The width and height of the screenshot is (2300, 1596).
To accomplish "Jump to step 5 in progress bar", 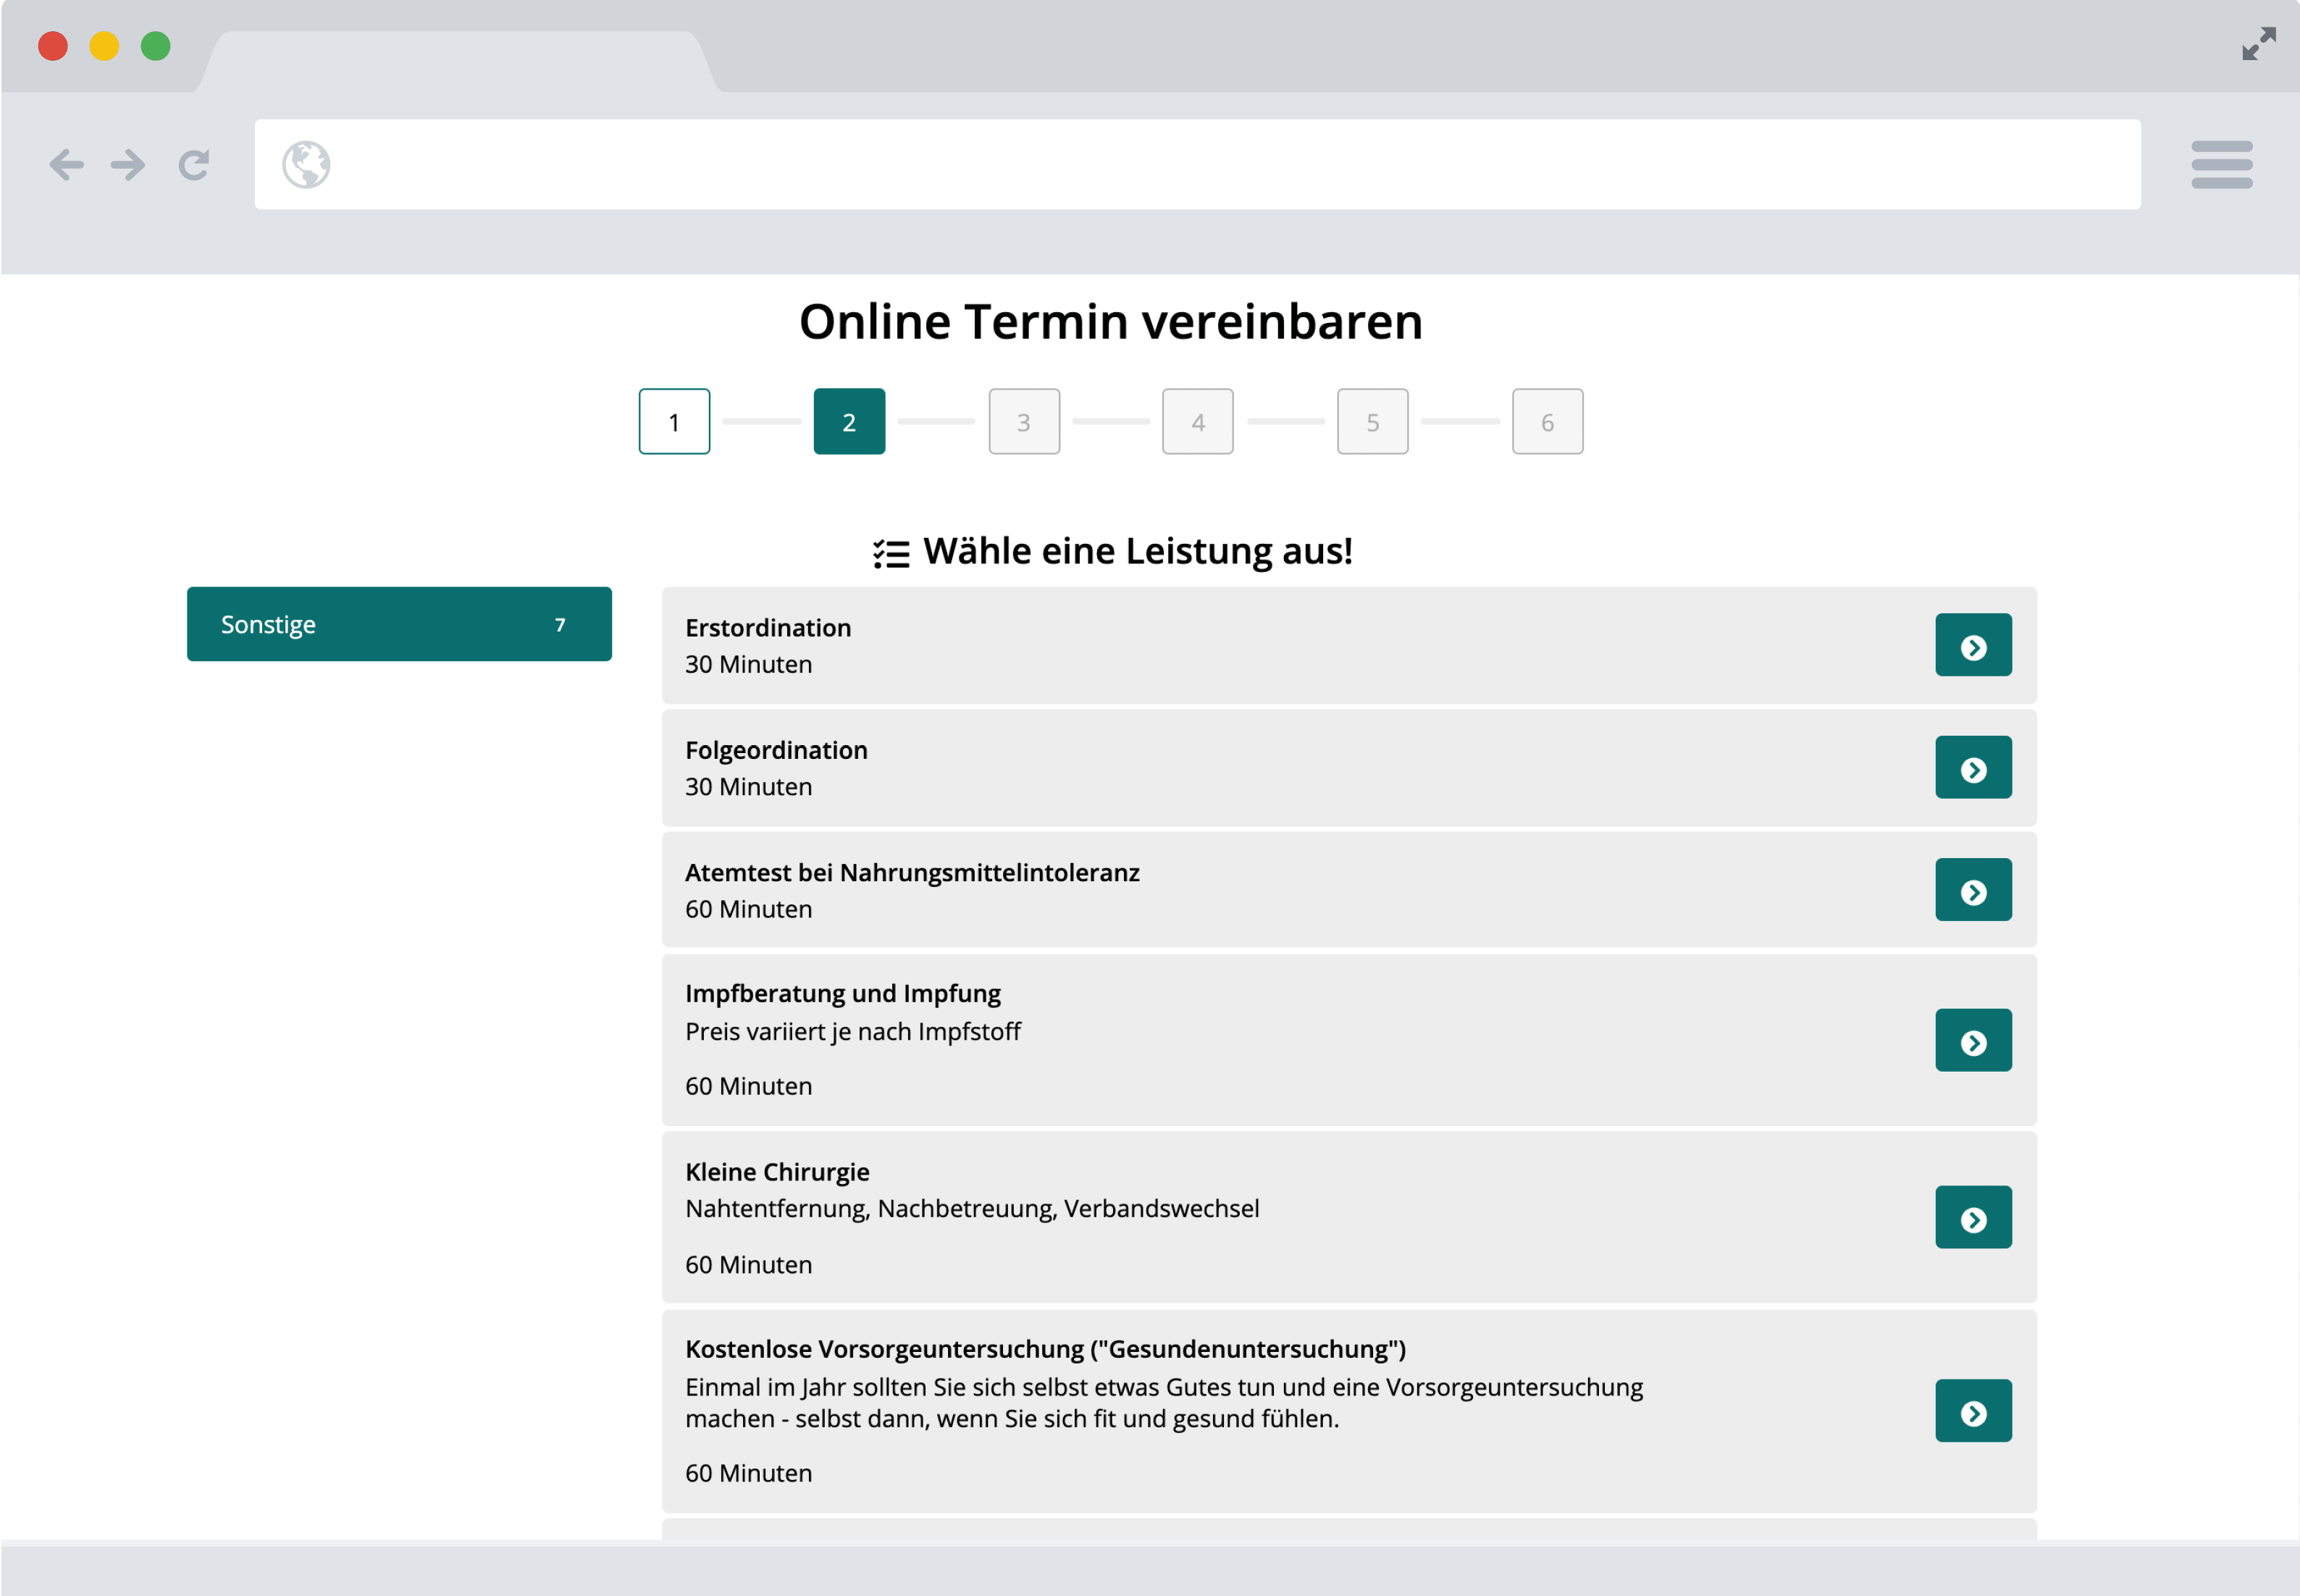I will tap(1372, 421).
